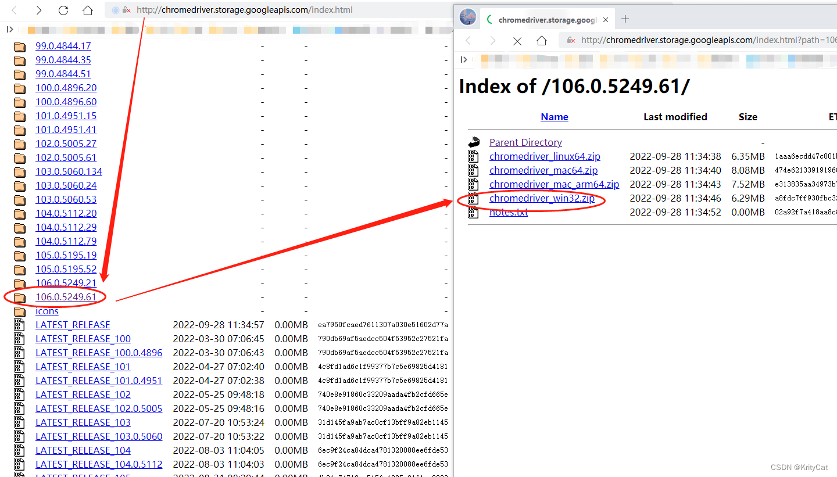The image size is (837, 477).
Task: Click forward arrow in right browser window
Action: (x=493, y=41)
